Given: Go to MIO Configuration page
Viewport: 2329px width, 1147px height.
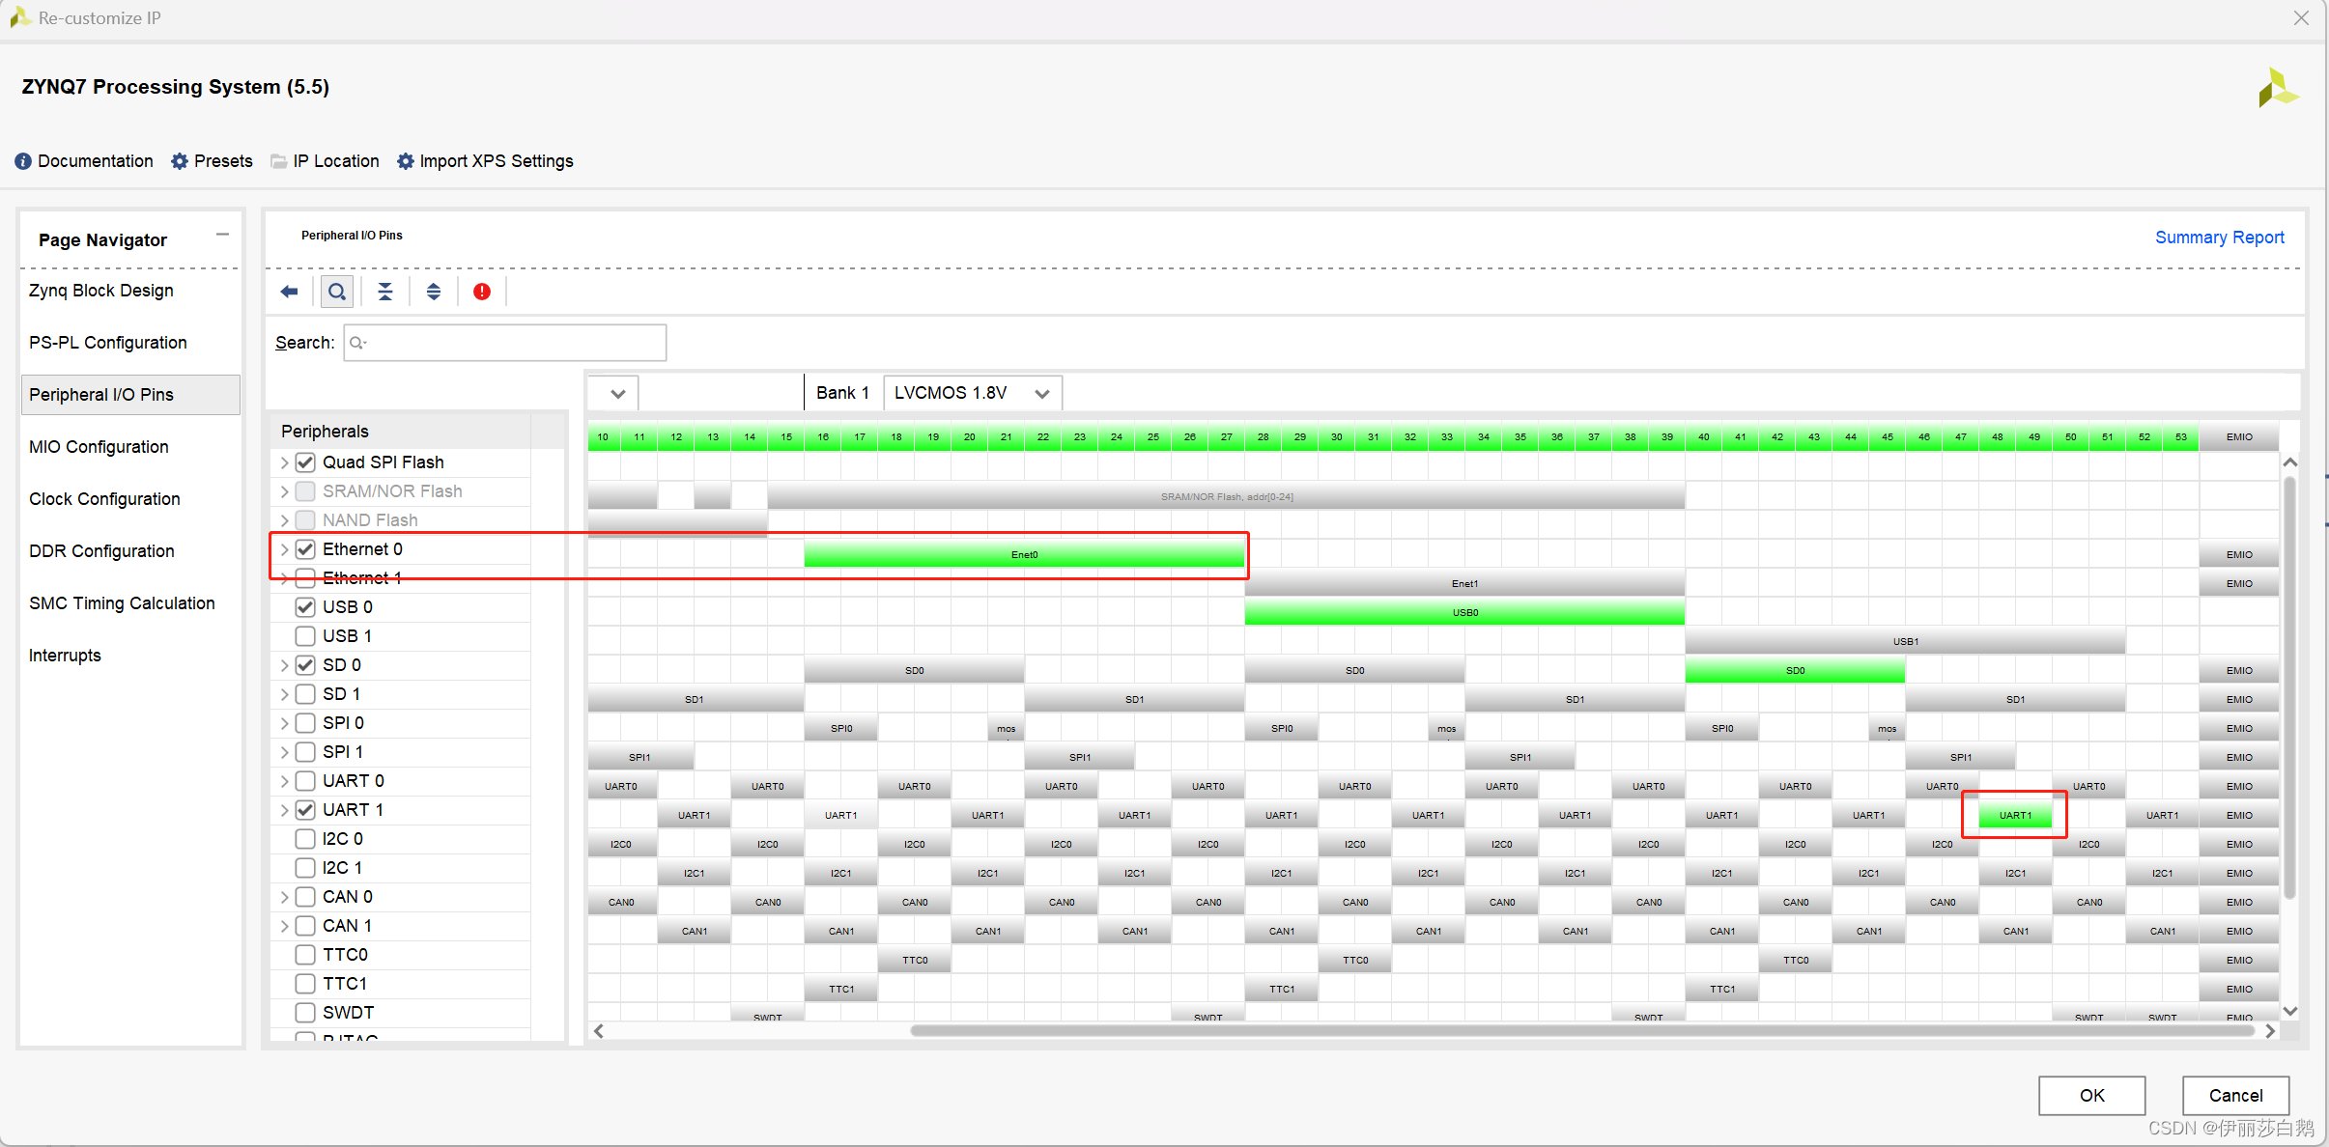Looking at the screenshot, I should click(x=99, y=447).
